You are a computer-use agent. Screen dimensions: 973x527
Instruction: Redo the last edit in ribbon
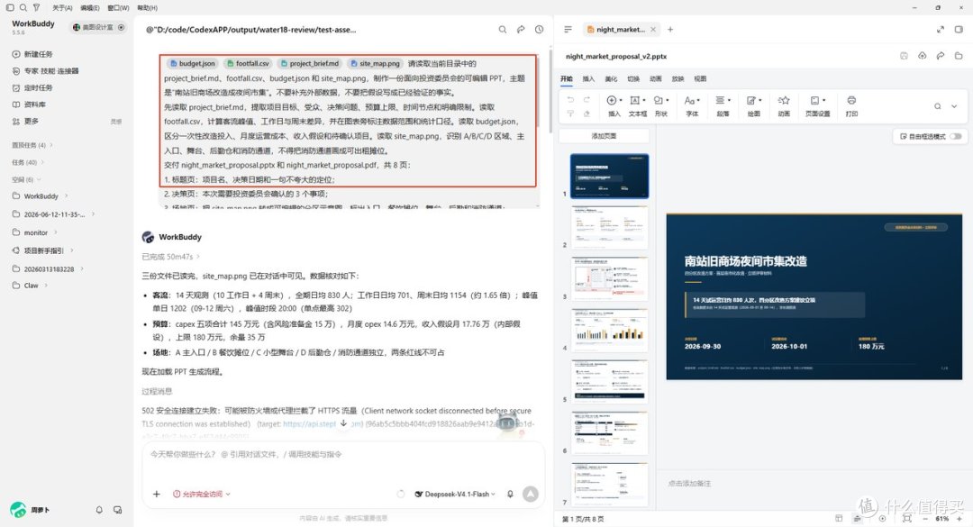(587, 100)
